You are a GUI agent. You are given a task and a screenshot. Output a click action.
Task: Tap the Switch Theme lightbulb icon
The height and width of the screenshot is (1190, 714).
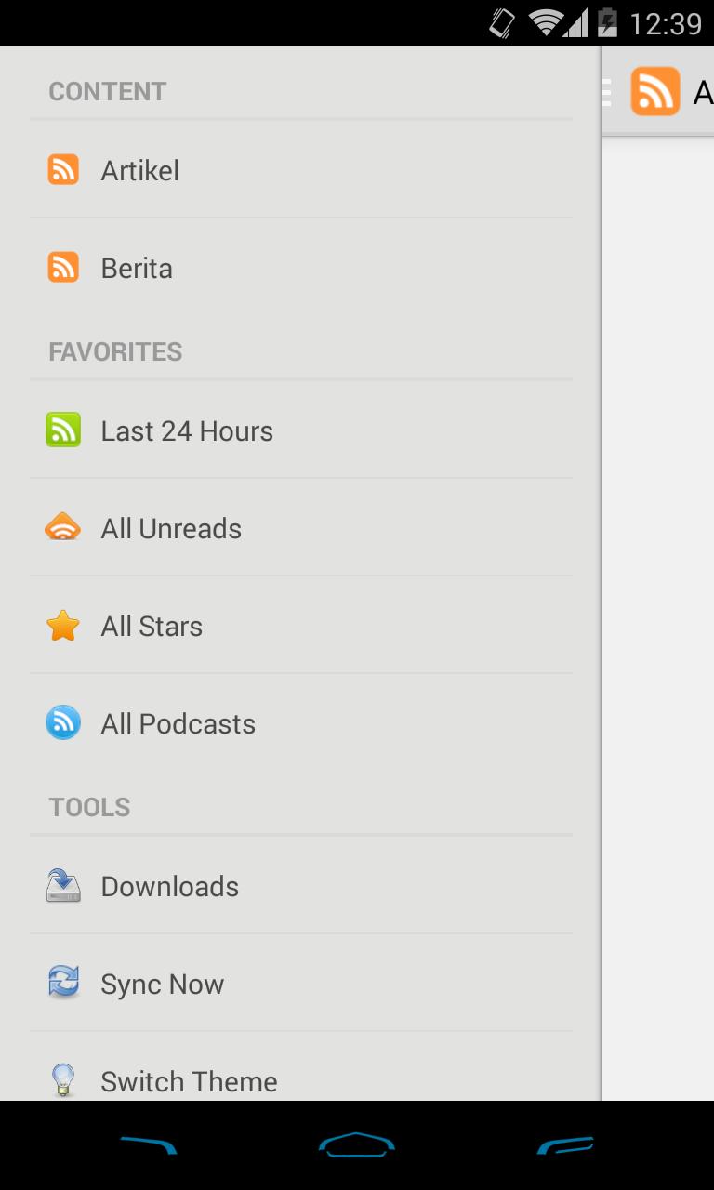pyautogui.click(x=63, y=1080)
